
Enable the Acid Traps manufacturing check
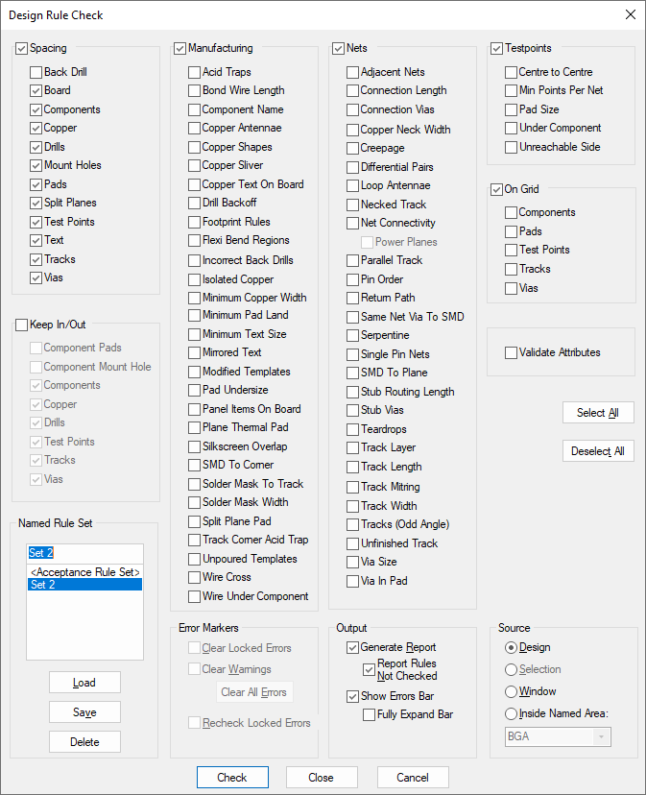195,72
